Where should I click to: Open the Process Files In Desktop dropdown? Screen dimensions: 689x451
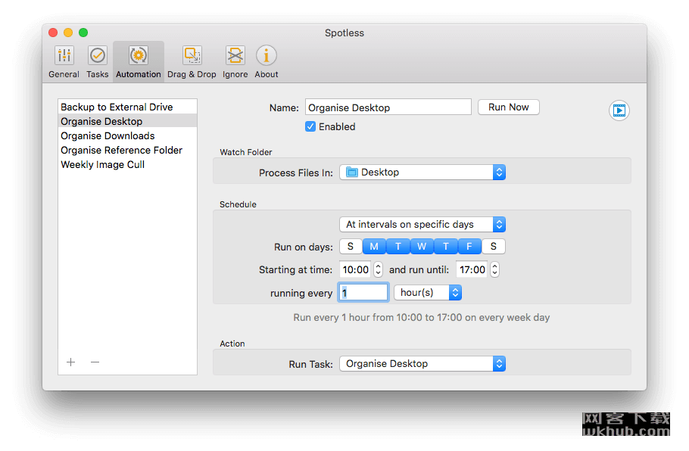tap(422, 172)
